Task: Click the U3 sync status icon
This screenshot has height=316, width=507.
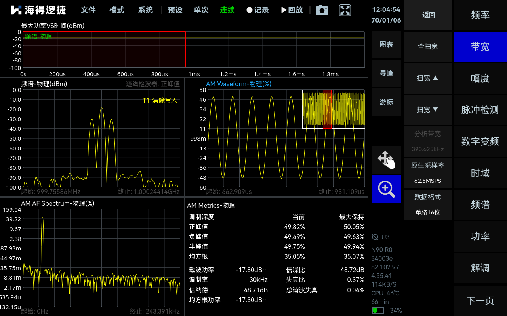Action: pos(375,237)
